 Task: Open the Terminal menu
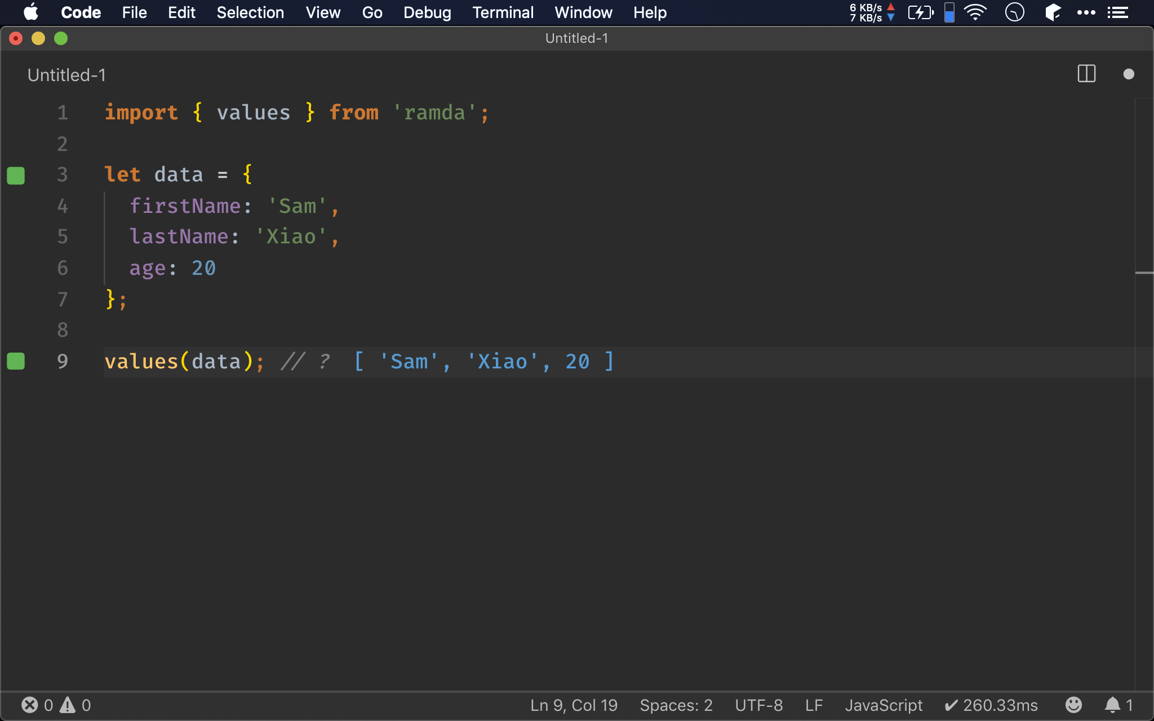(503, 12)
